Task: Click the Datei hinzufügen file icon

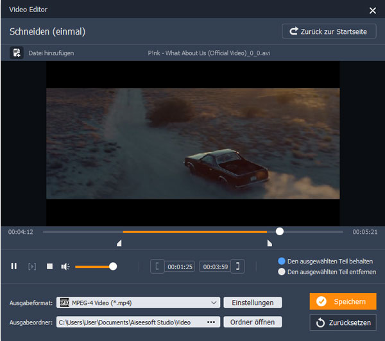Action: 17,53
